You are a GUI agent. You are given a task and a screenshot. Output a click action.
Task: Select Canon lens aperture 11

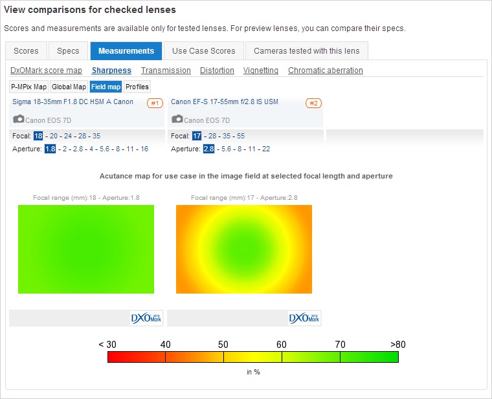(252, 149)
